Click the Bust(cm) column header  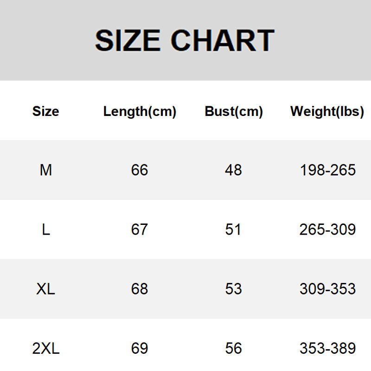coord(234,111)
